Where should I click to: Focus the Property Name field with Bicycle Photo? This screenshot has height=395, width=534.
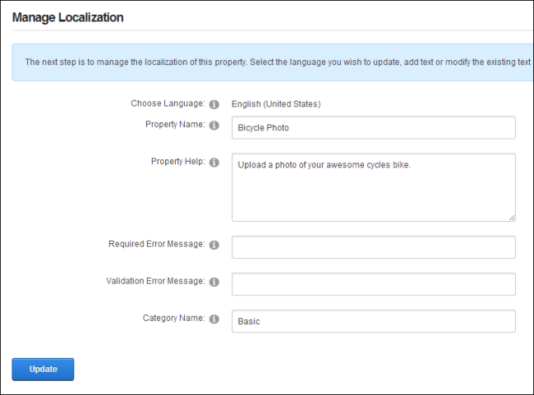(374, 127)
